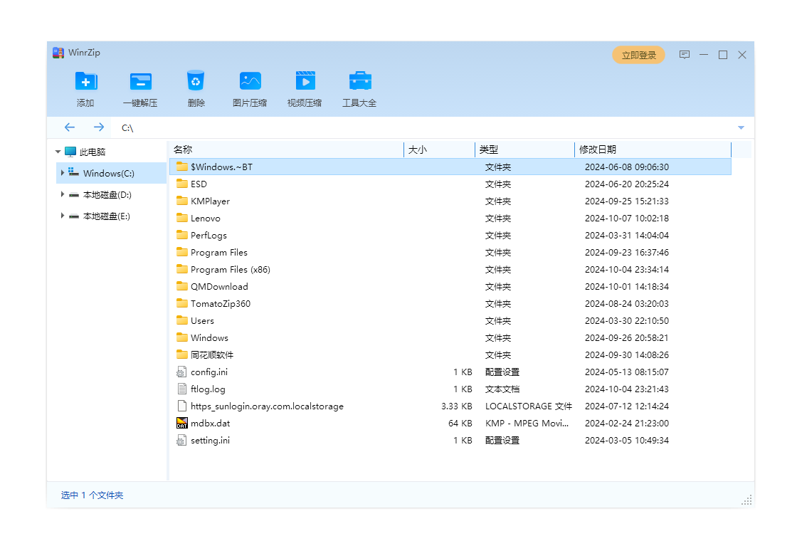Click the 删除 recycle bin icon

[196, 81]
